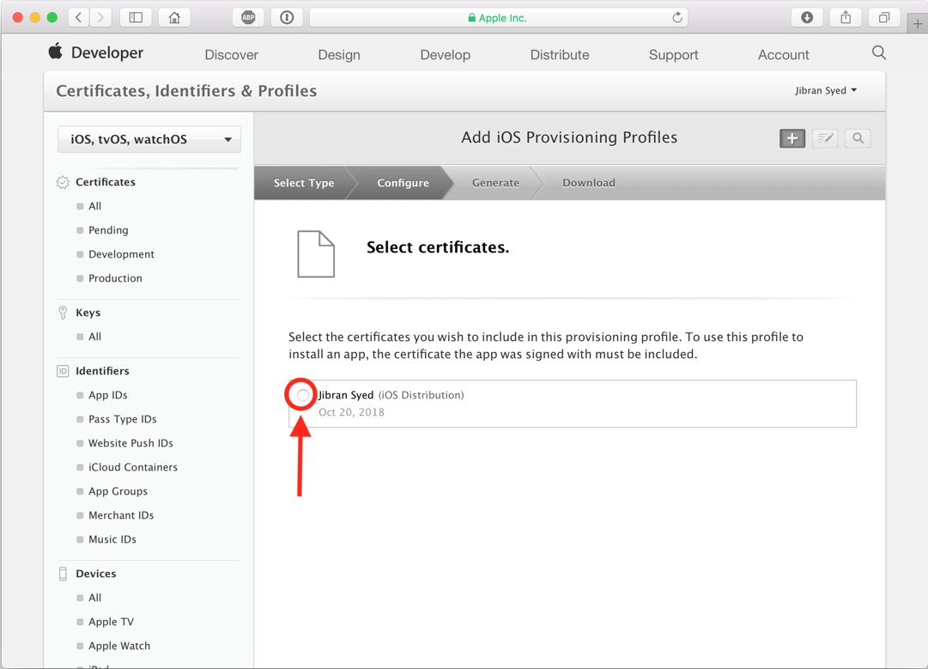The height and width of the screenshot is (669, 928).
Task: Click the Keys section header
Action: (x=88, y=312)
